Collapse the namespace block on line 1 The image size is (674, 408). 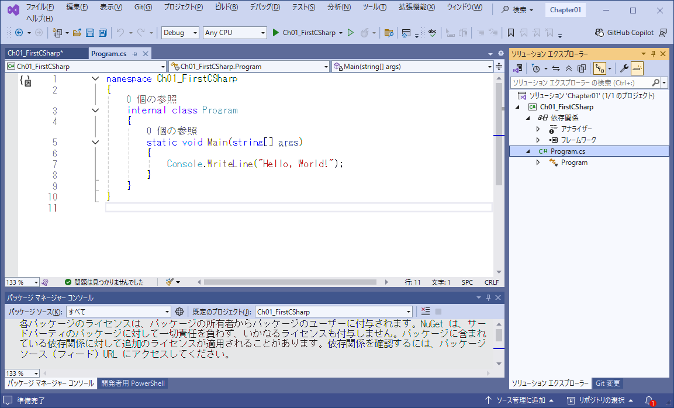click(x=95, y=79)
